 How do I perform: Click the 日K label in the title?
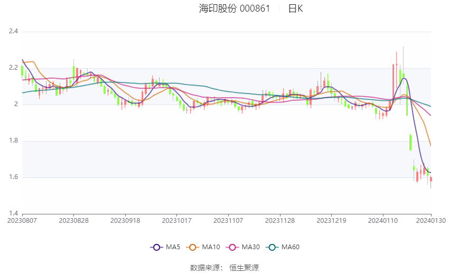tap(295, 8)
